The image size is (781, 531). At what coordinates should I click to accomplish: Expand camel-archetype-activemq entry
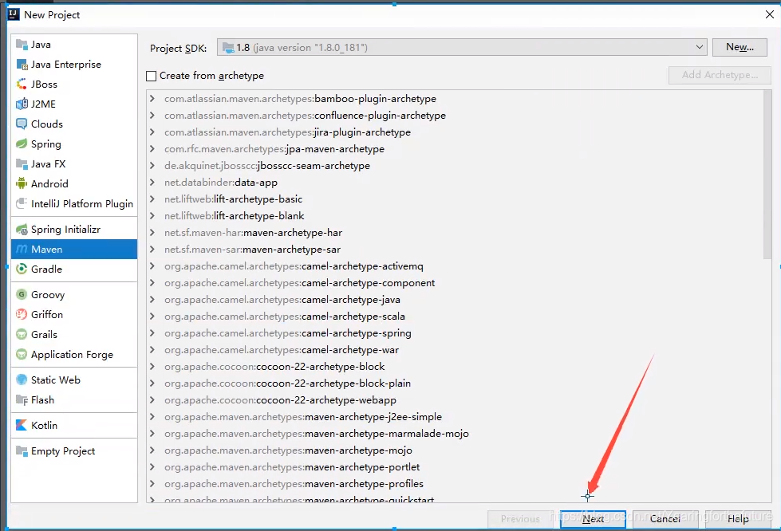pyautogui.click(x=152, y=266)
